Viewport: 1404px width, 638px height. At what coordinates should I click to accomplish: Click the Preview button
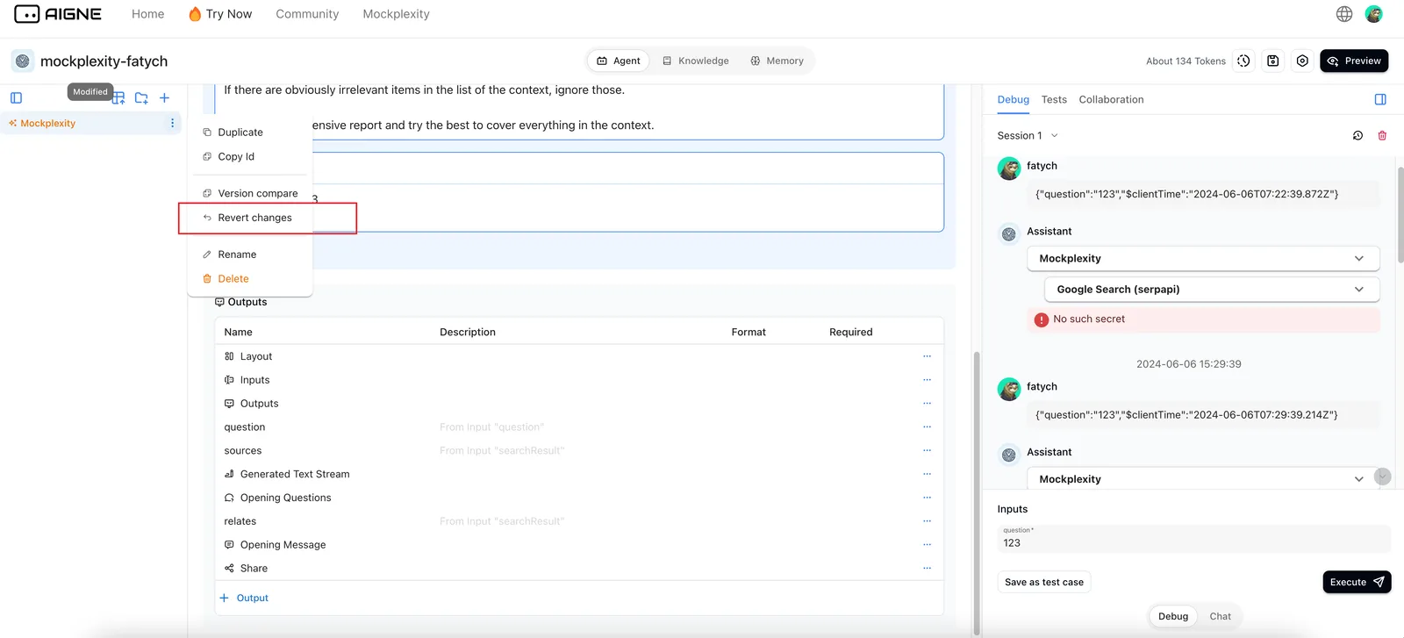(x=1354, y=61)
